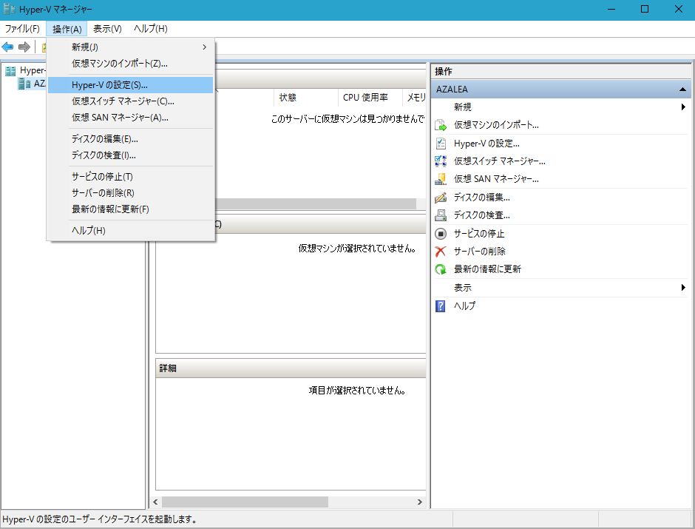Viewport: 695px width, 529px height.
Task: Click 仮想 SAN マネージャー... link in Actions pane
Action: click(496, 179)
